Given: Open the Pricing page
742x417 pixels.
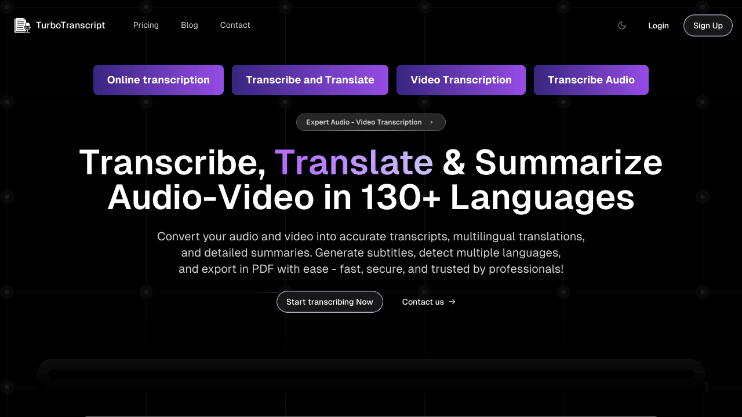Looking at the screenshot, I should point(146,25).
